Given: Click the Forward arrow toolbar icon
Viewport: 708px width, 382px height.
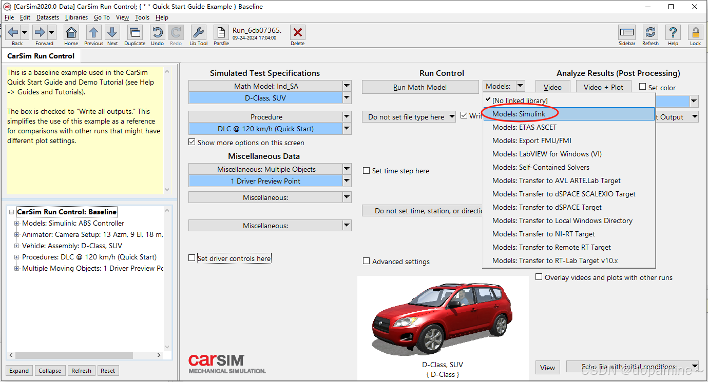Looking at the screenshot, I should click(x=40, y=32).
